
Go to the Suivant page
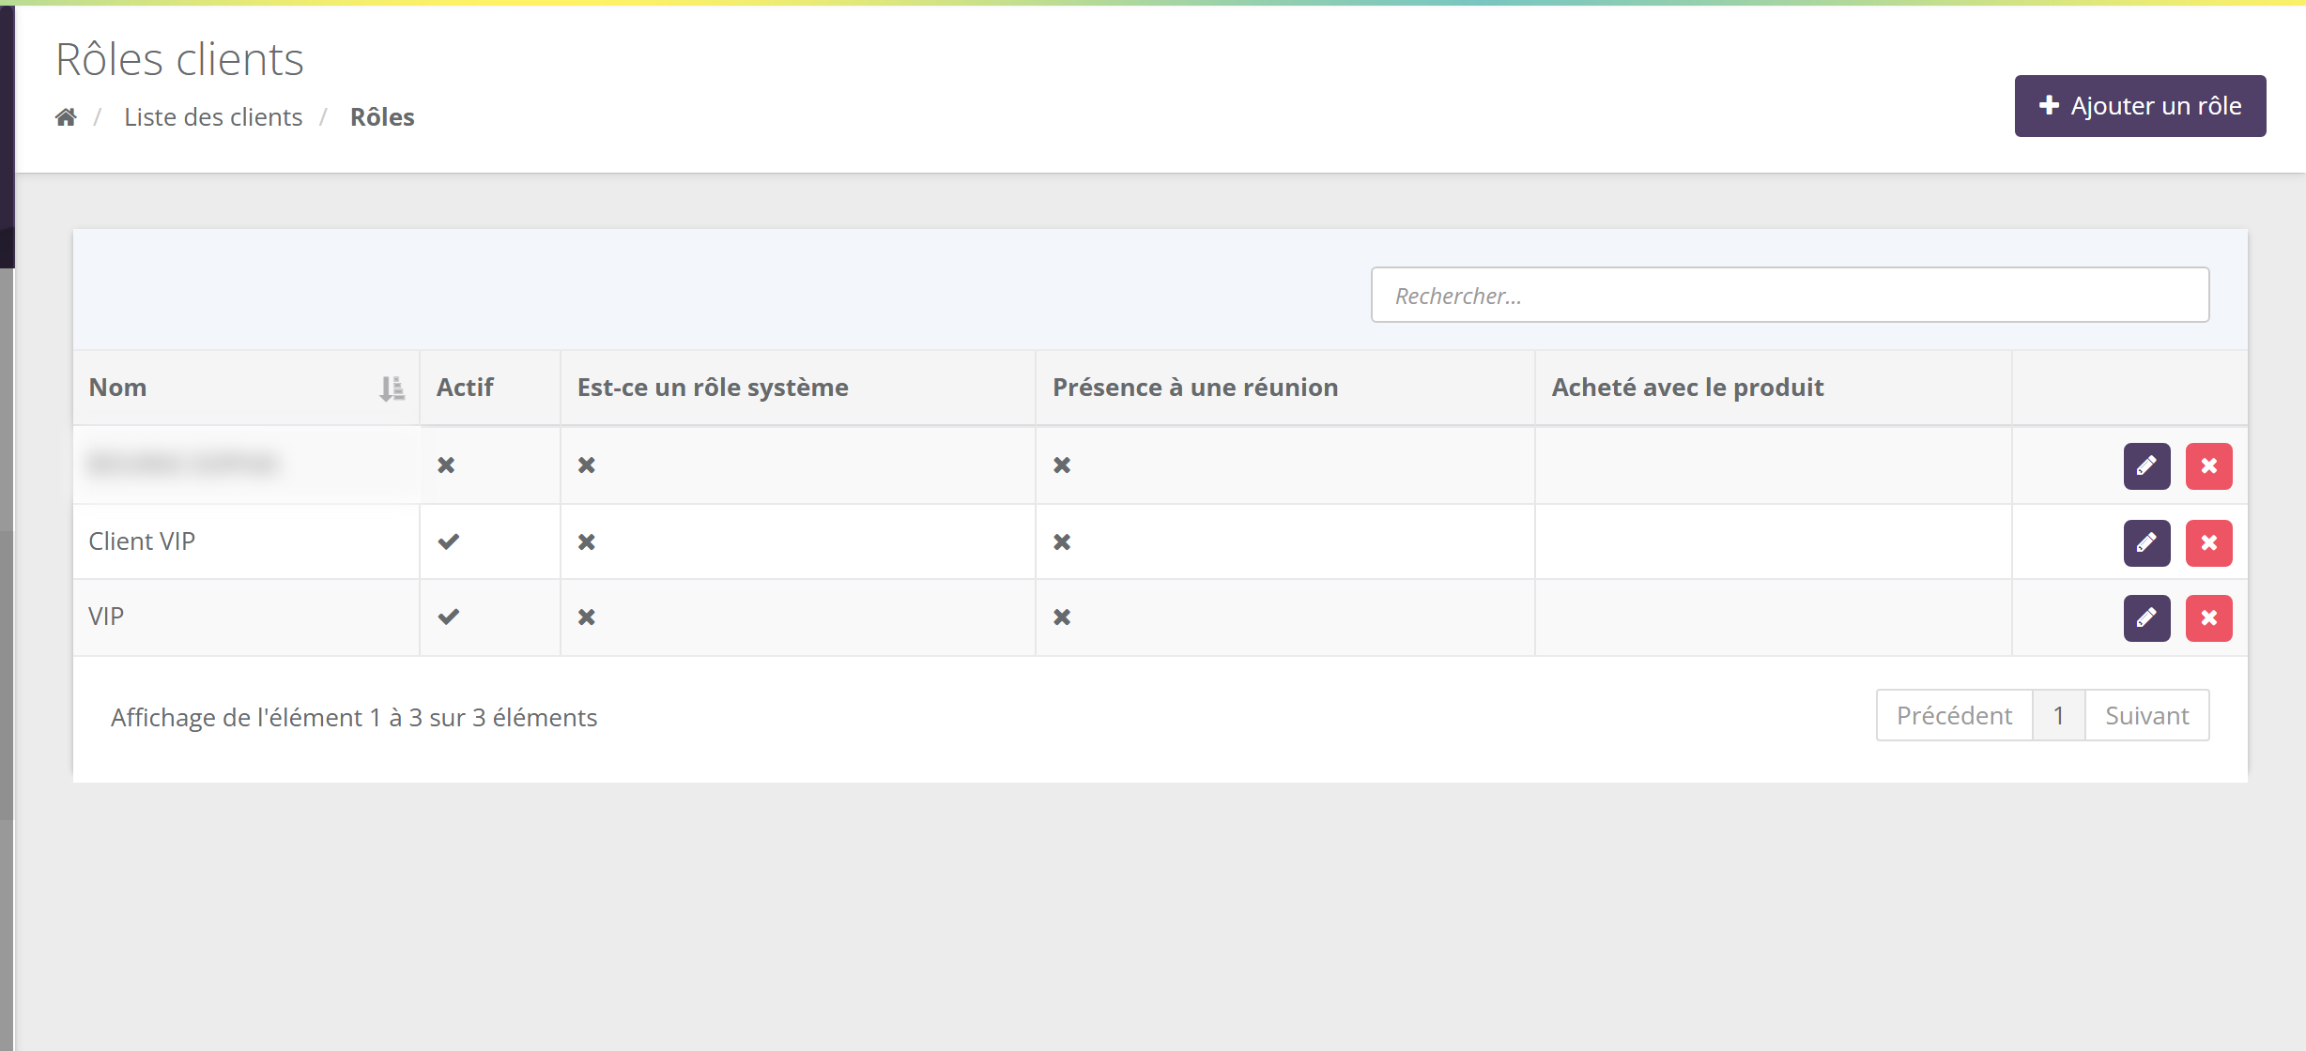tap(2147, 716)
